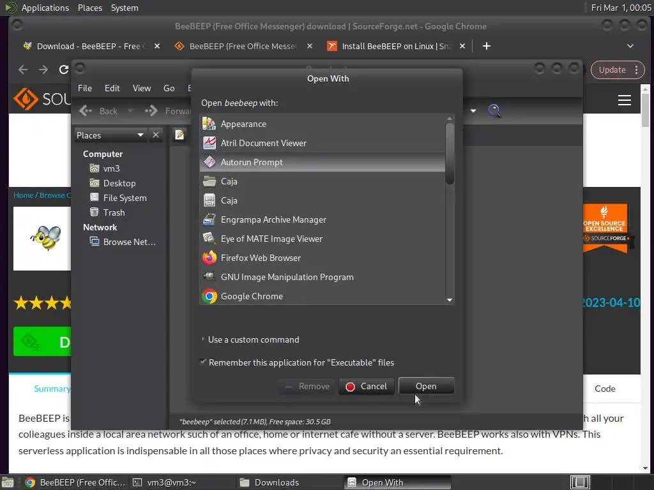The width and height of the screenshot is (654, 490).
Task: Switch to Downloads window in taskbar
Action: (289, 482)
